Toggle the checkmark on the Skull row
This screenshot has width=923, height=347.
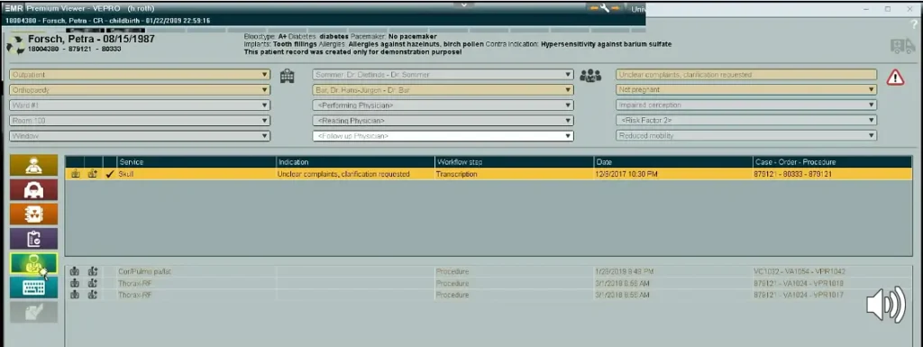(x=109, y=174)
